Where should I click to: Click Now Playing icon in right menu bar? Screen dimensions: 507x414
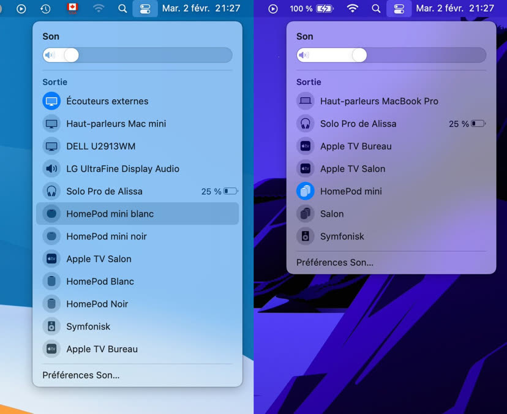pos(273,9)
